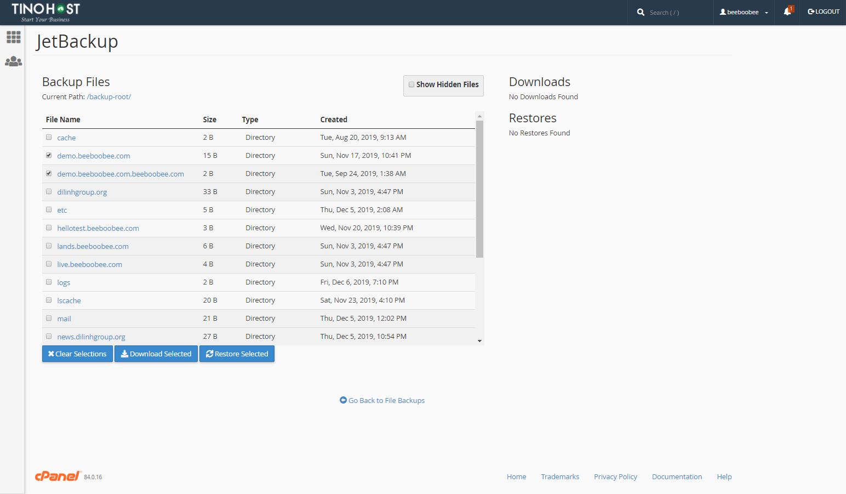Open the mail directory link
The width and height of the screenshot is (846, 494).
[x=64, y=319]
